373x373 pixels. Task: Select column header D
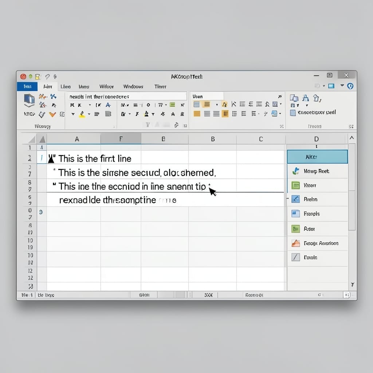316,139
